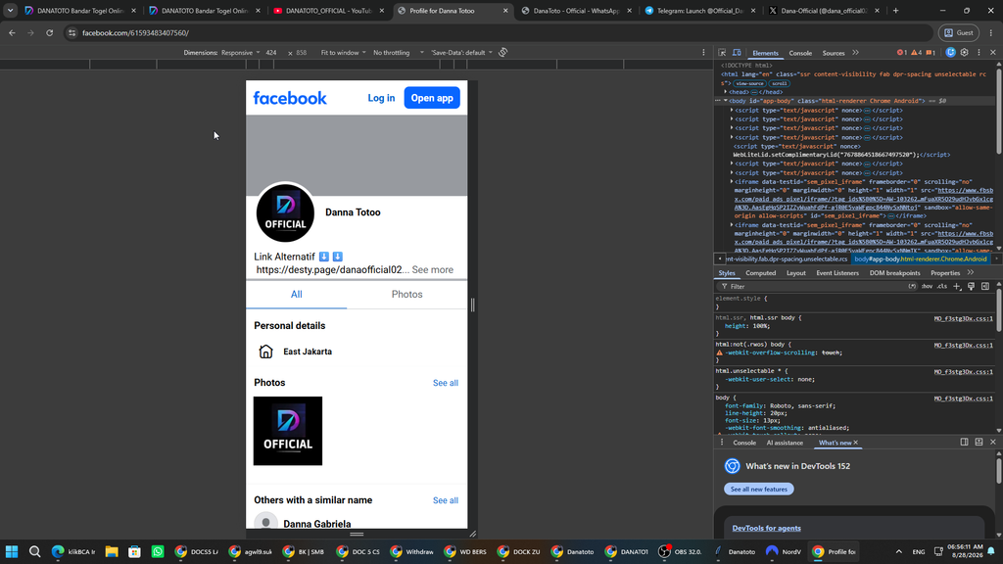Switch to the Photos tab on profile

(406, 294)
